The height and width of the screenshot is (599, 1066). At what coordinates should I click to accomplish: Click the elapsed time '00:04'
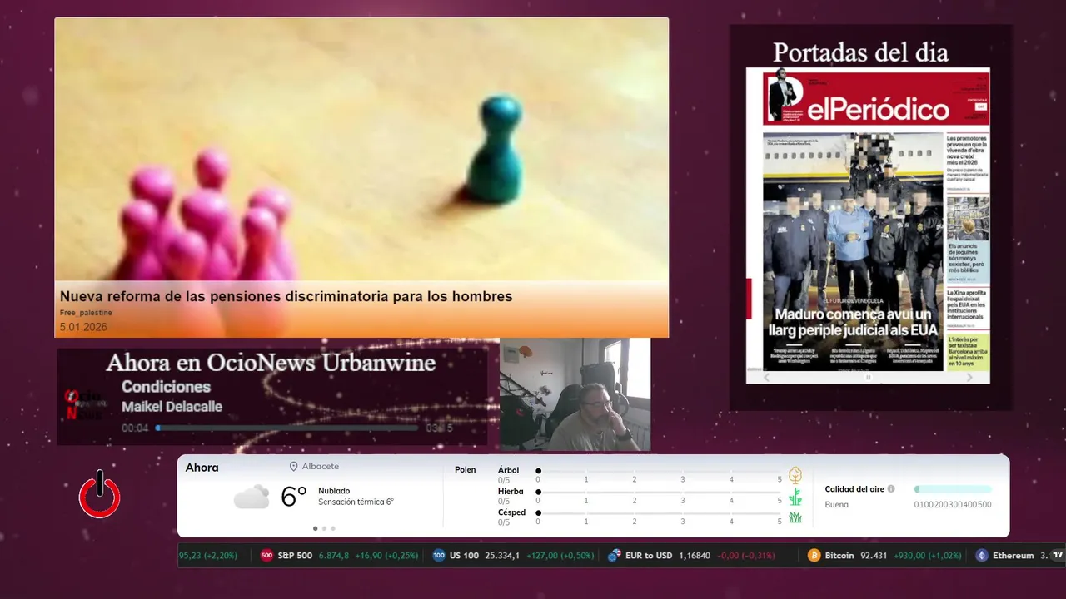pyautogui.click(x=135, y=428)
